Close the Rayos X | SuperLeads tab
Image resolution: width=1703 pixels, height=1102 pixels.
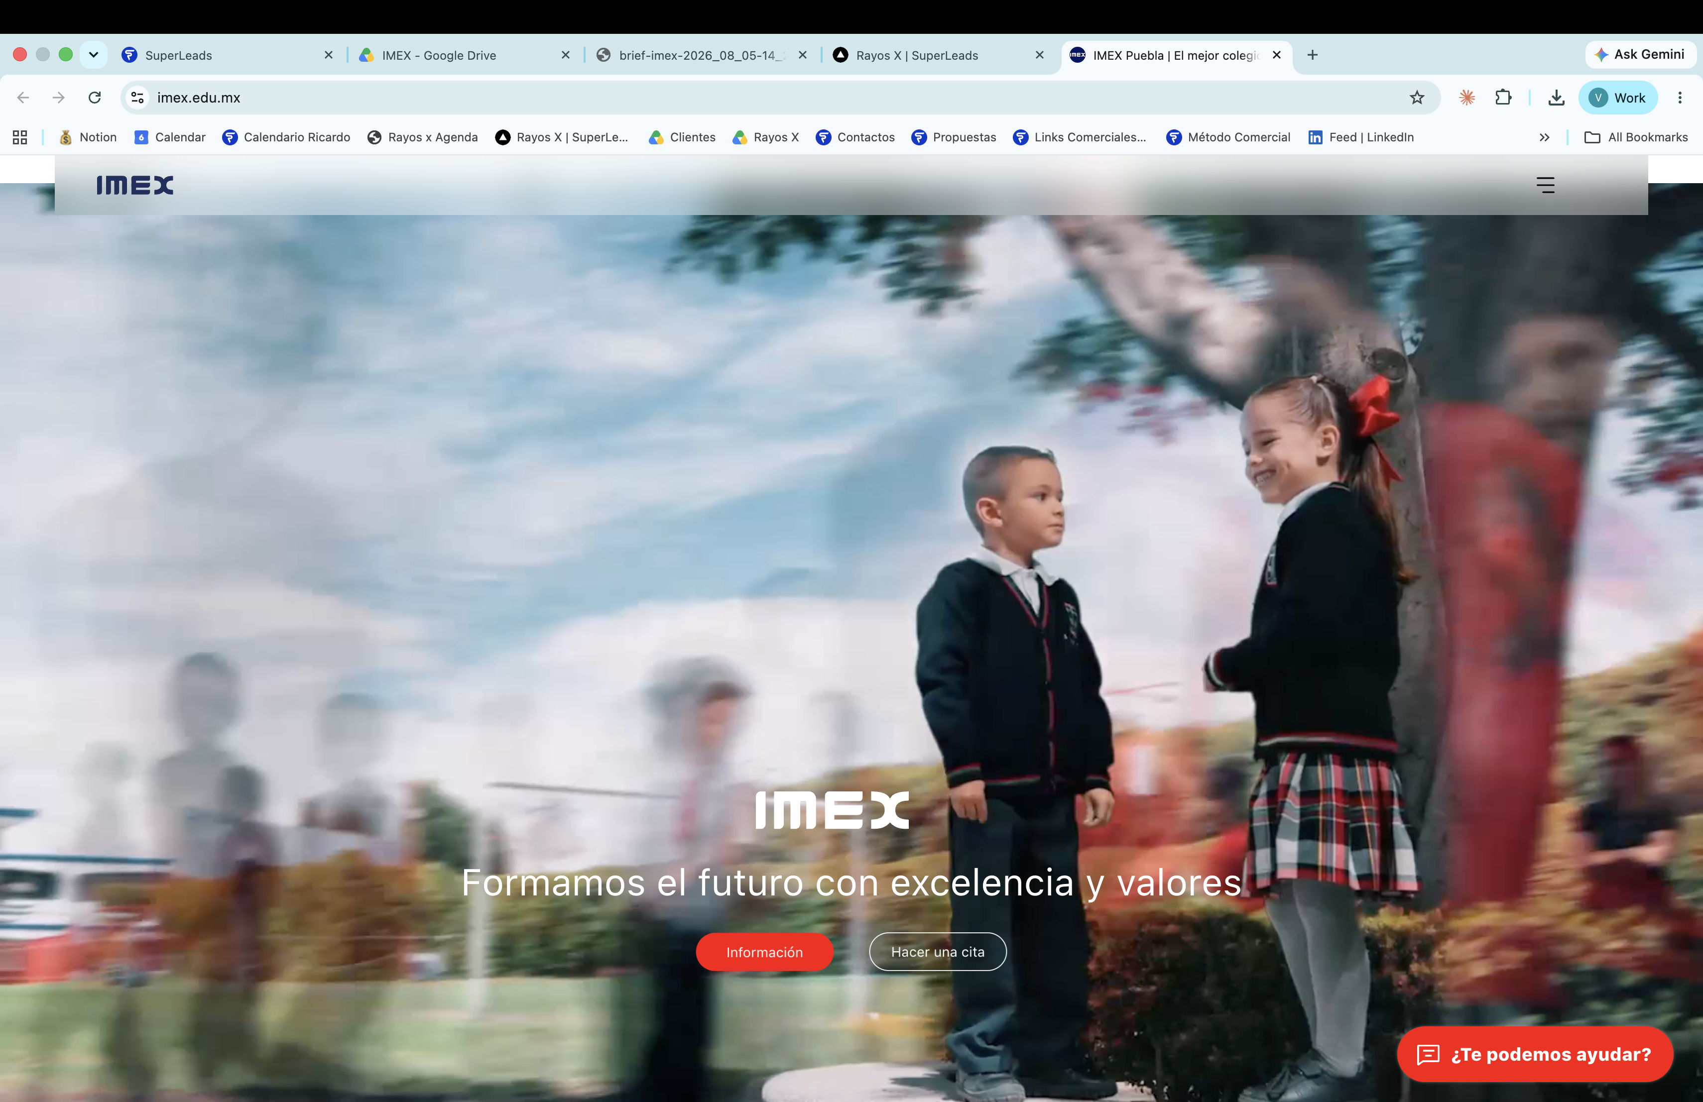[1040, 55]
